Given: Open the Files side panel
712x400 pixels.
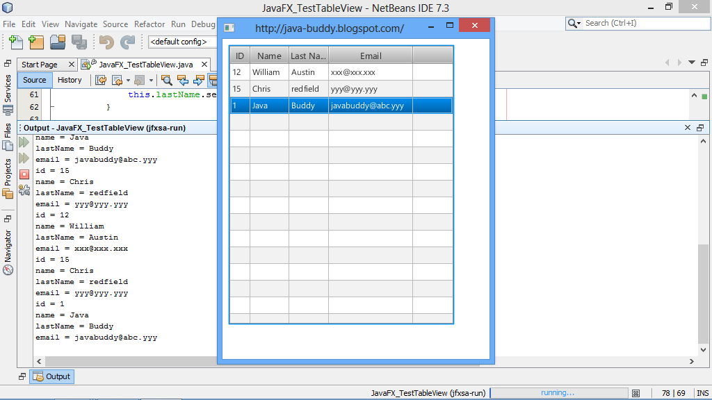Looking at the screenshot, I should [x=8, y=137].
